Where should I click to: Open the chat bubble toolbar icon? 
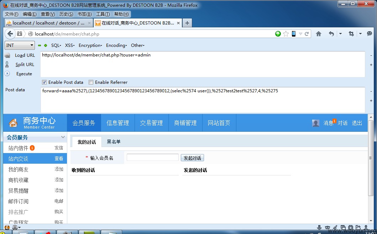point(370,34)
